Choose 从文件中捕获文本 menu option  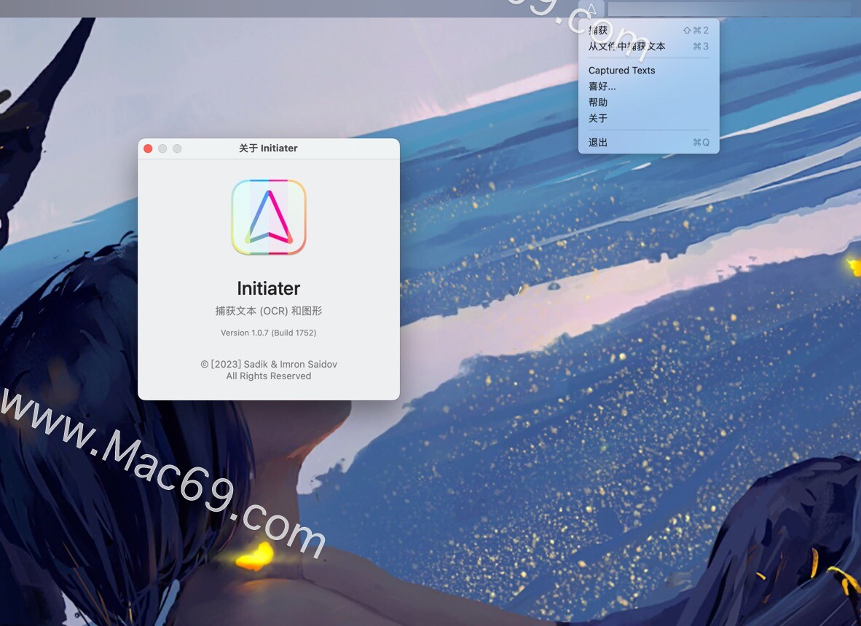tap(626, 46)
